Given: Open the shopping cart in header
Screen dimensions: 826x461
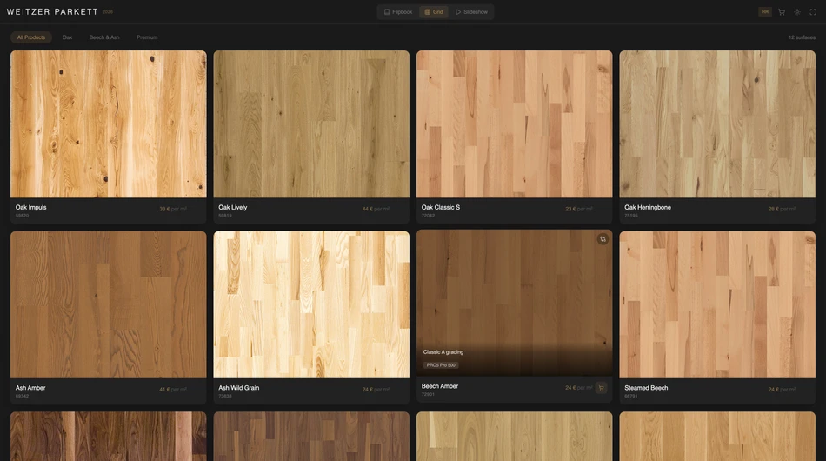Looking at the screenshot, I should click(x=782, y=11).
